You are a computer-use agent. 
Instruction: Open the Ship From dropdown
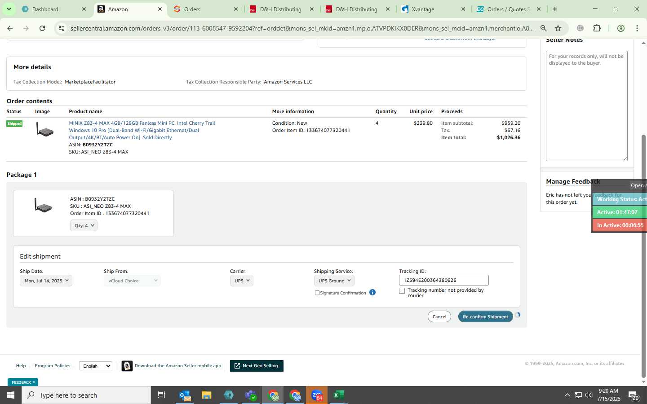(132, 281)
